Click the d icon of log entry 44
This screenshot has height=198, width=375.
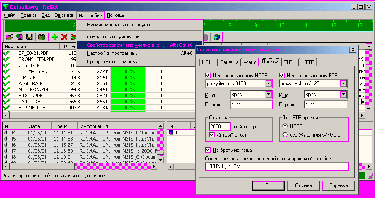pos(6,133)
